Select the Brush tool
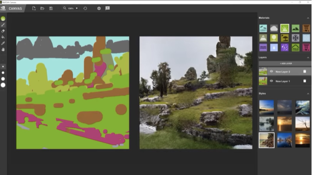Screen dimensions: 312x175 click(x=3, y=25)
